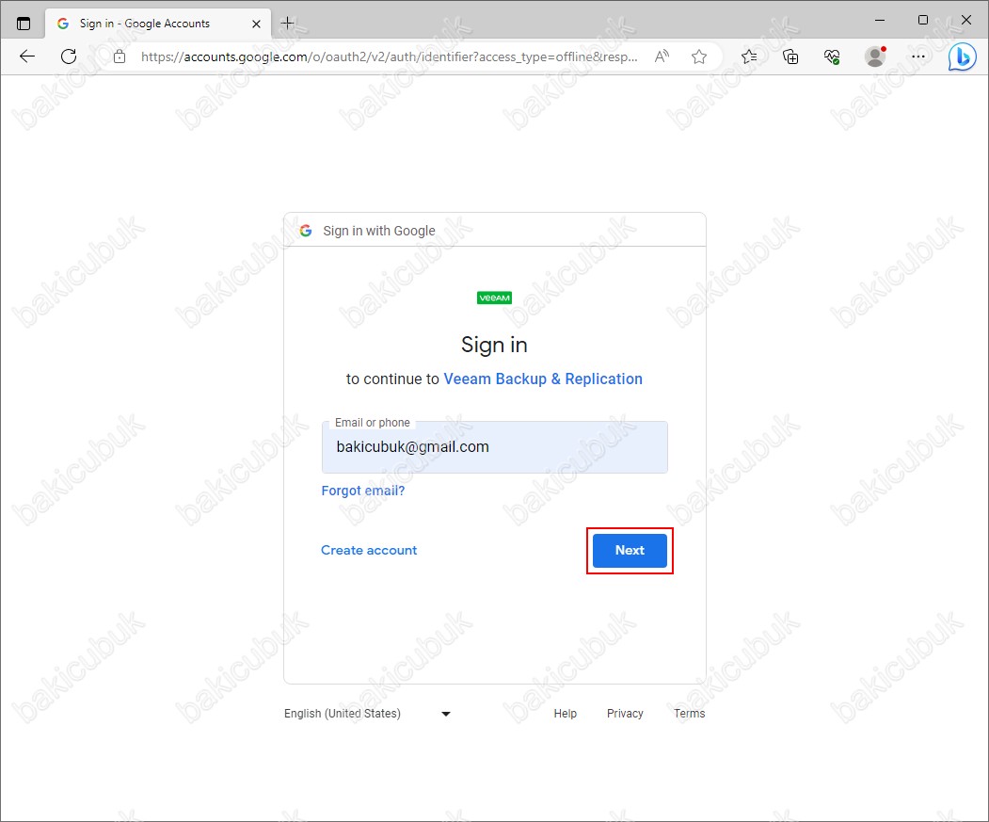Click the Sign in with Google text
The height and width of the screenshot is (822, 989).
pos(379,231)
